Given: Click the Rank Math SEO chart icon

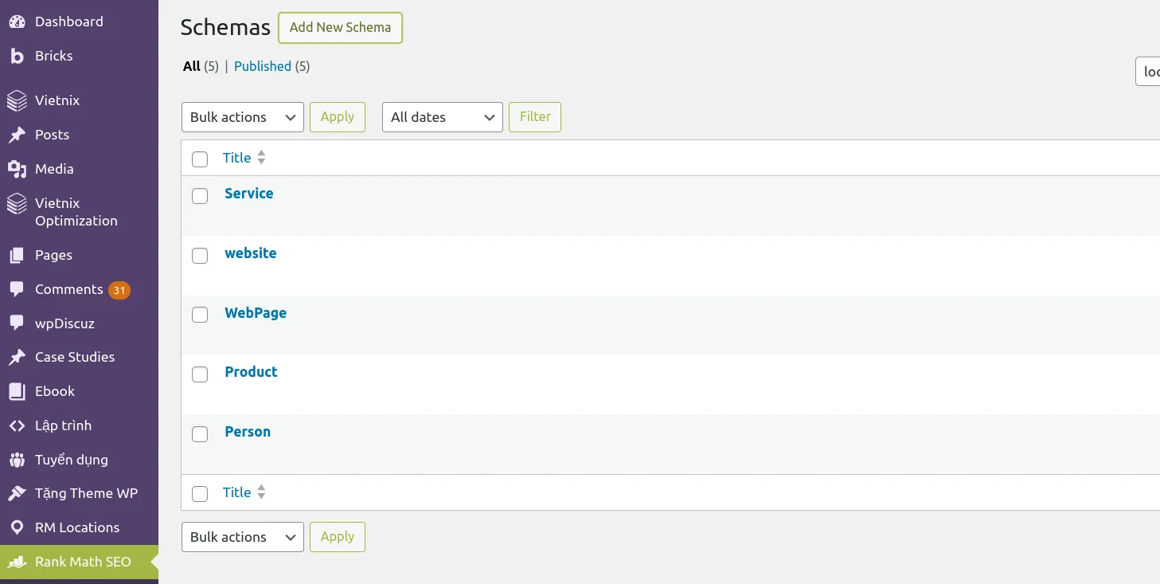Looking at the screenshot, I should coord(17,562).
